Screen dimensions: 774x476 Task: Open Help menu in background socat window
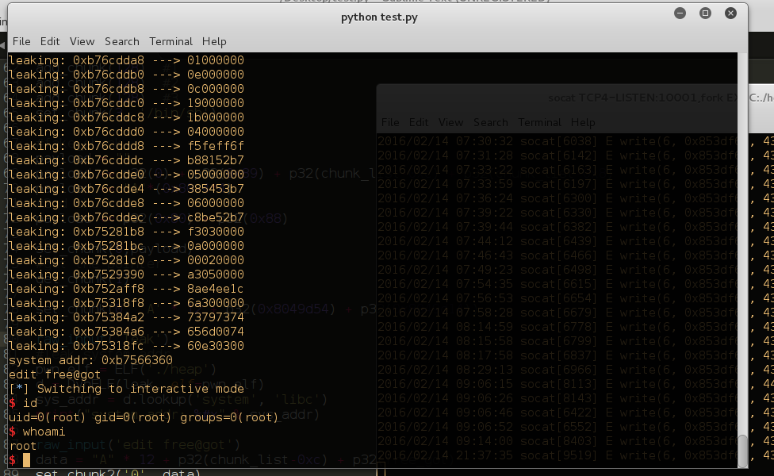pyautogui.click(x=583, y=122)
